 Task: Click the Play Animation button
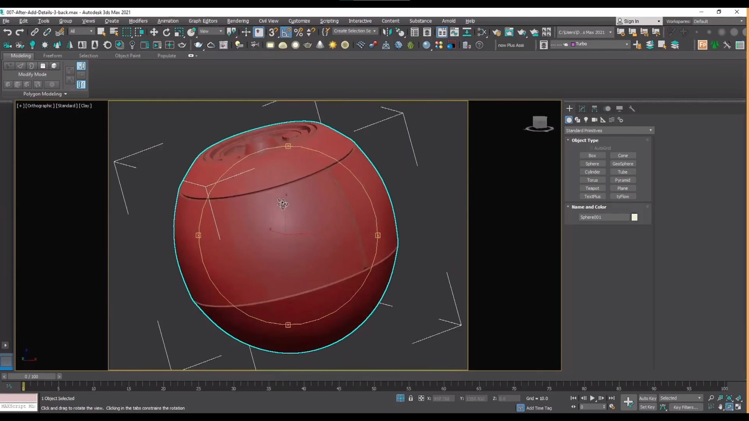[x=592, y=398]
